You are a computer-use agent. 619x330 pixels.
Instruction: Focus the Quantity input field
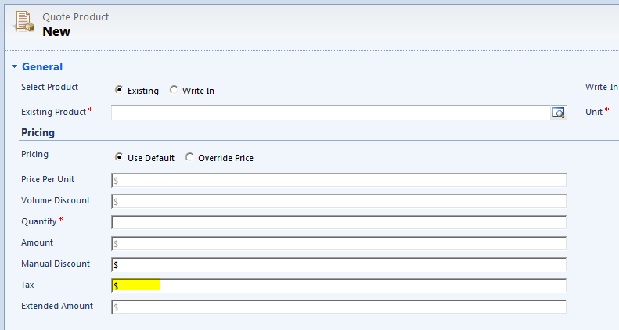tap(338, 222)
